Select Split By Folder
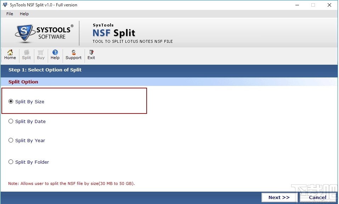Viewport: 339px width, 204px height. [x=11, y=162]
